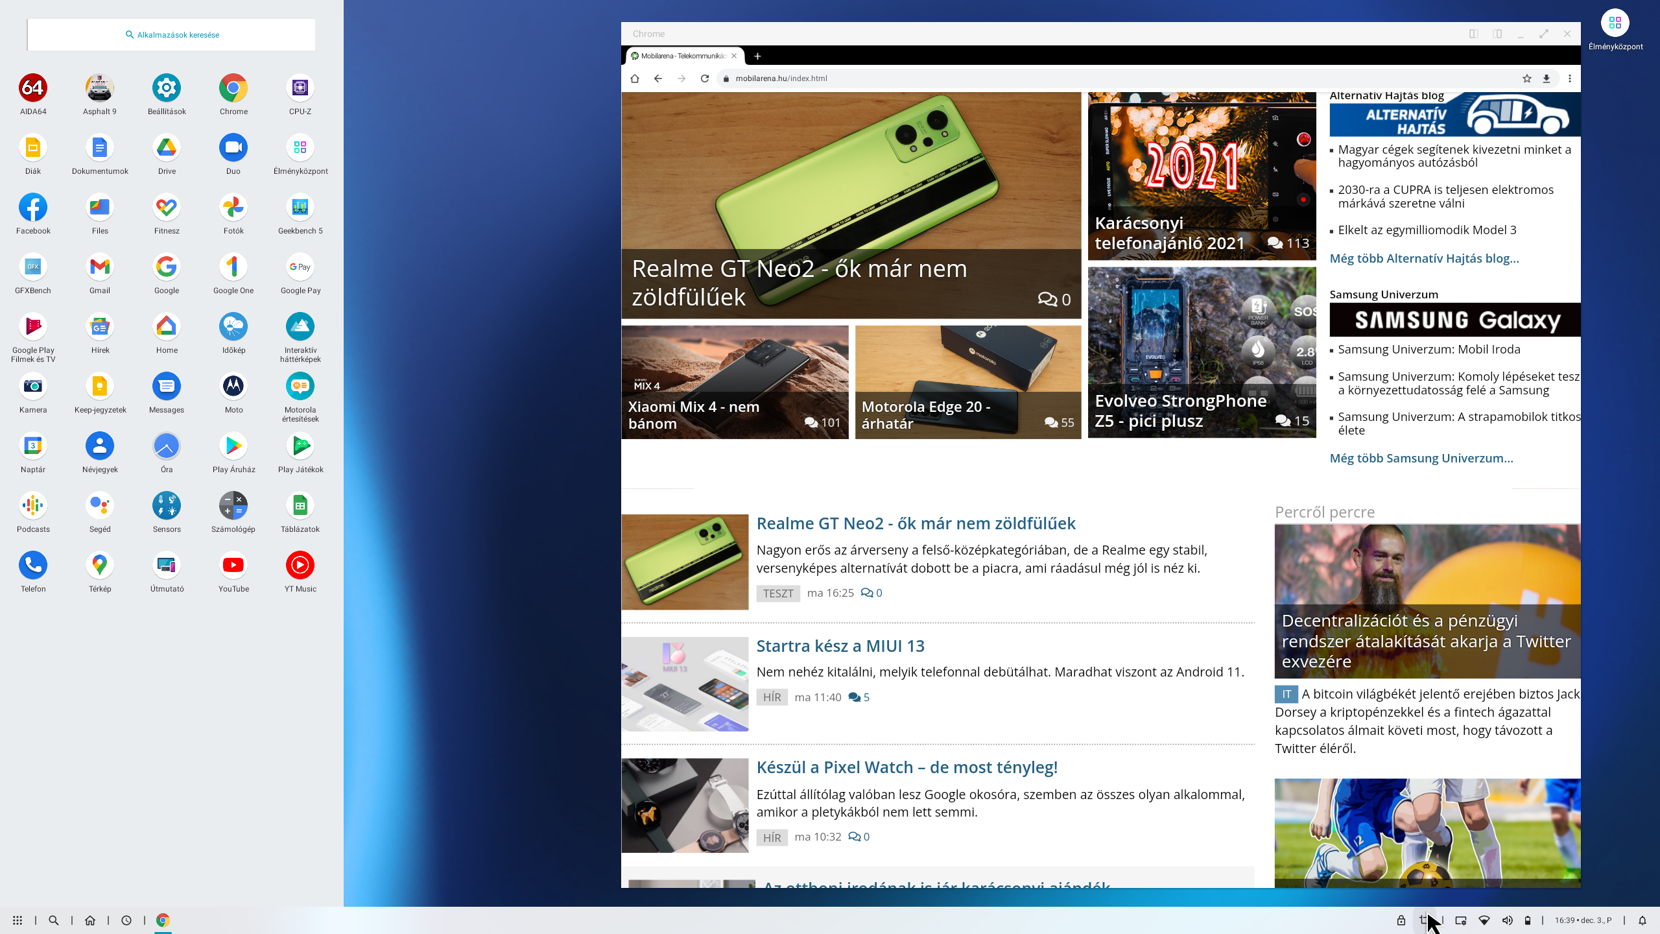Click the MIUI 13 article thumbnail
The image size is (1660, 934).
(685, 684)
